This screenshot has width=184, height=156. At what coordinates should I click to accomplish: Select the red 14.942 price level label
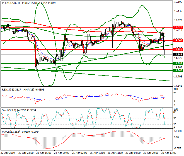(x=178, y=40)
